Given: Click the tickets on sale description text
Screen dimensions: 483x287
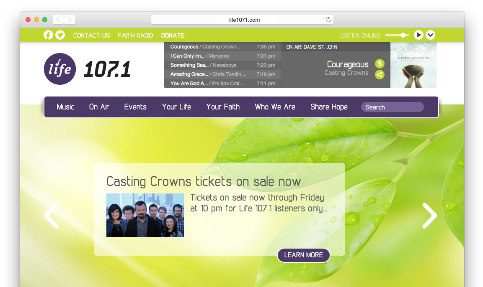Looking at the screenshot, I should pos(259,203).
